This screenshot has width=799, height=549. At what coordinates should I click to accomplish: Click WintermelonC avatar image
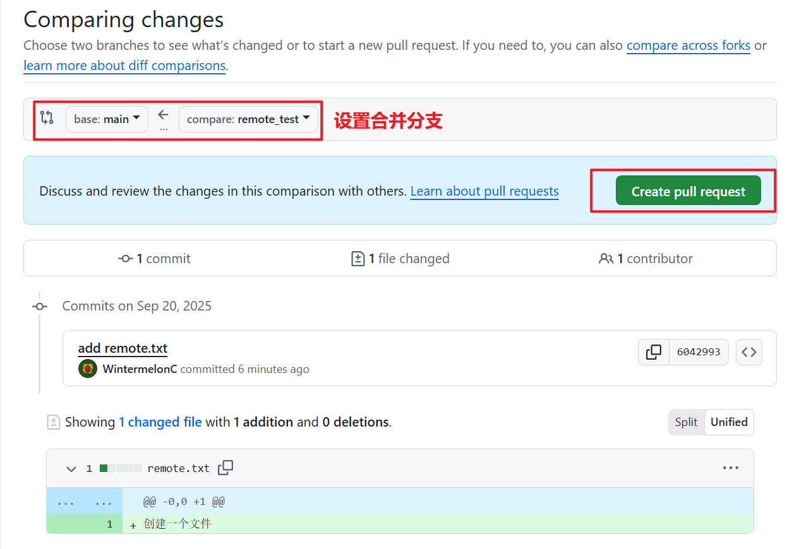click(x=87, y=369)
